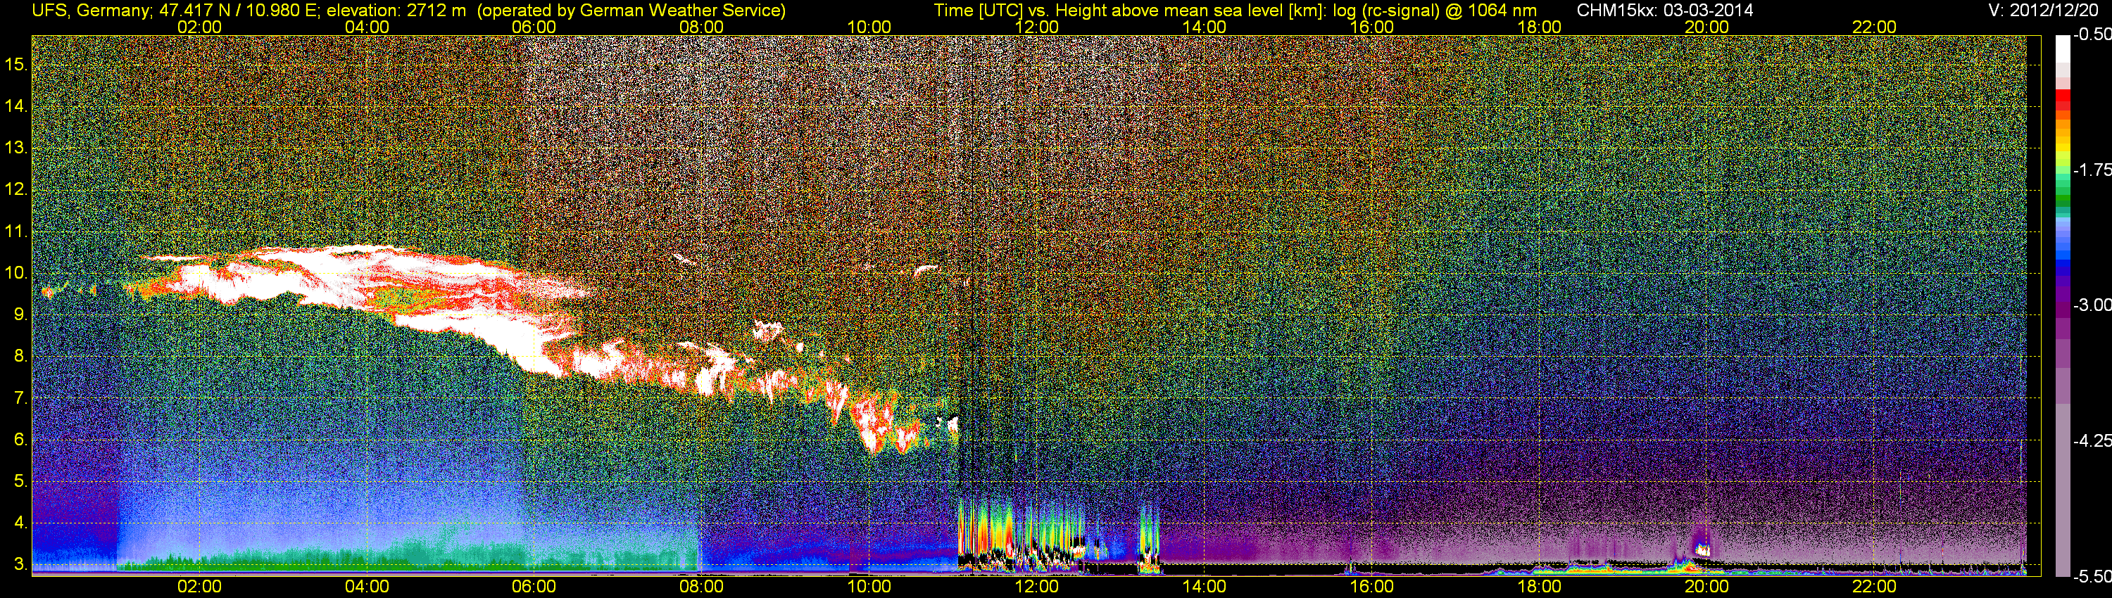This screenshot has width=2112, height=598.
Task: Click the "-5.50" color scale value
Action: click(x=2092, y=576)
